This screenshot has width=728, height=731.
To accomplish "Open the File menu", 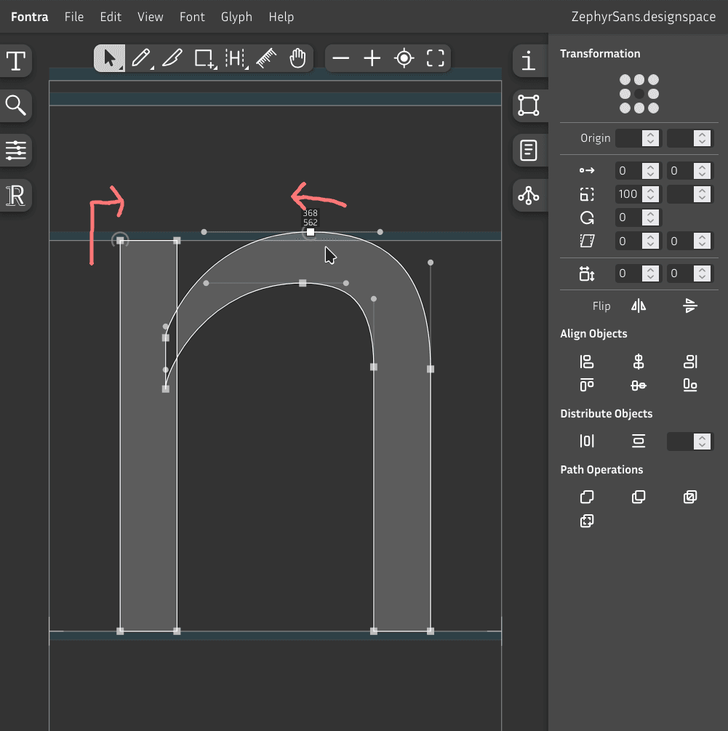I will 74,17.
